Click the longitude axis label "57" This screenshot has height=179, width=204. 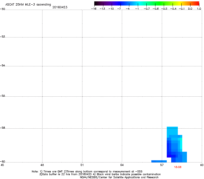click(x=162, y=165)
